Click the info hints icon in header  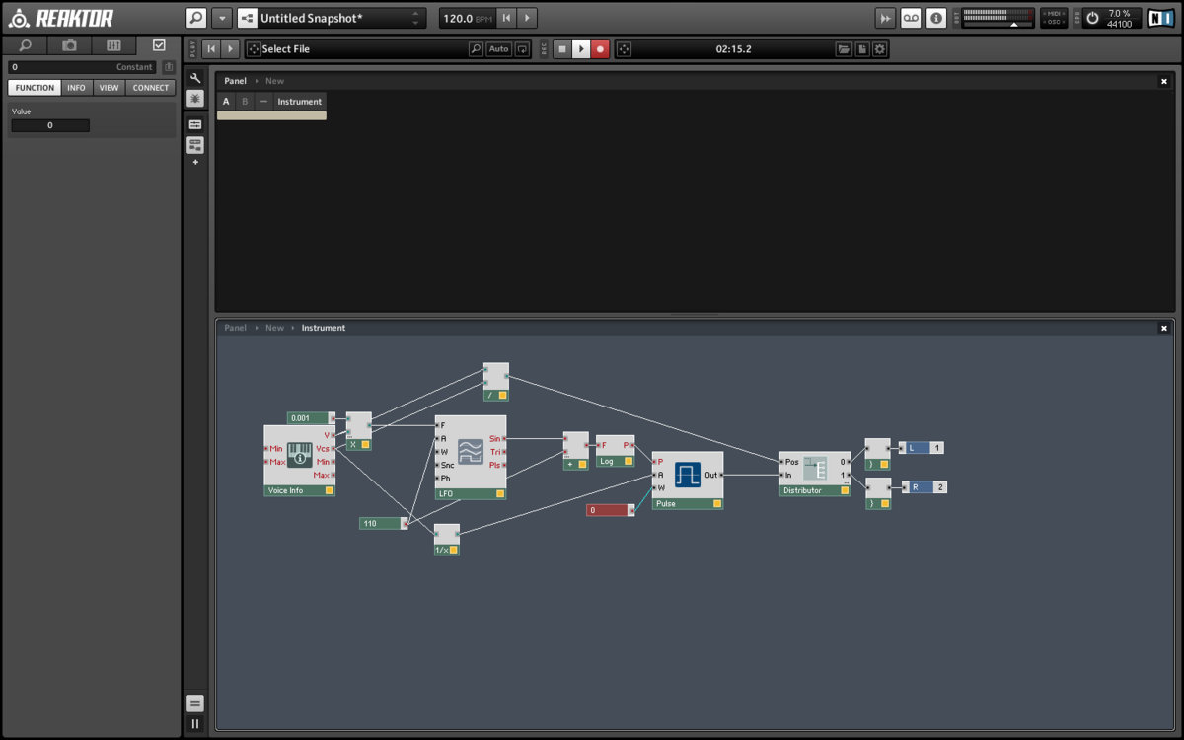(x=936, y=18)
